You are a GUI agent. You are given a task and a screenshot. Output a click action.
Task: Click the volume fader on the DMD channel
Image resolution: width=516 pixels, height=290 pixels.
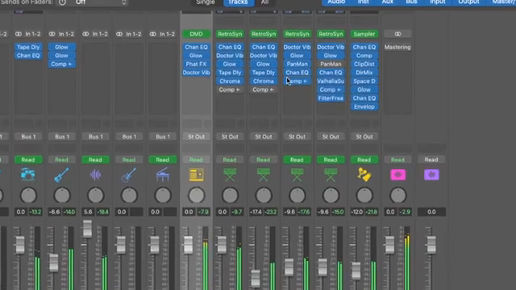188,245
